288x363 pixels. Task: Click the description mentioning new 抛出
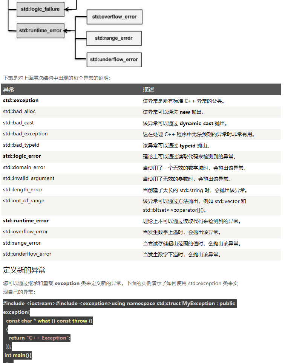[x=173, y=112]
